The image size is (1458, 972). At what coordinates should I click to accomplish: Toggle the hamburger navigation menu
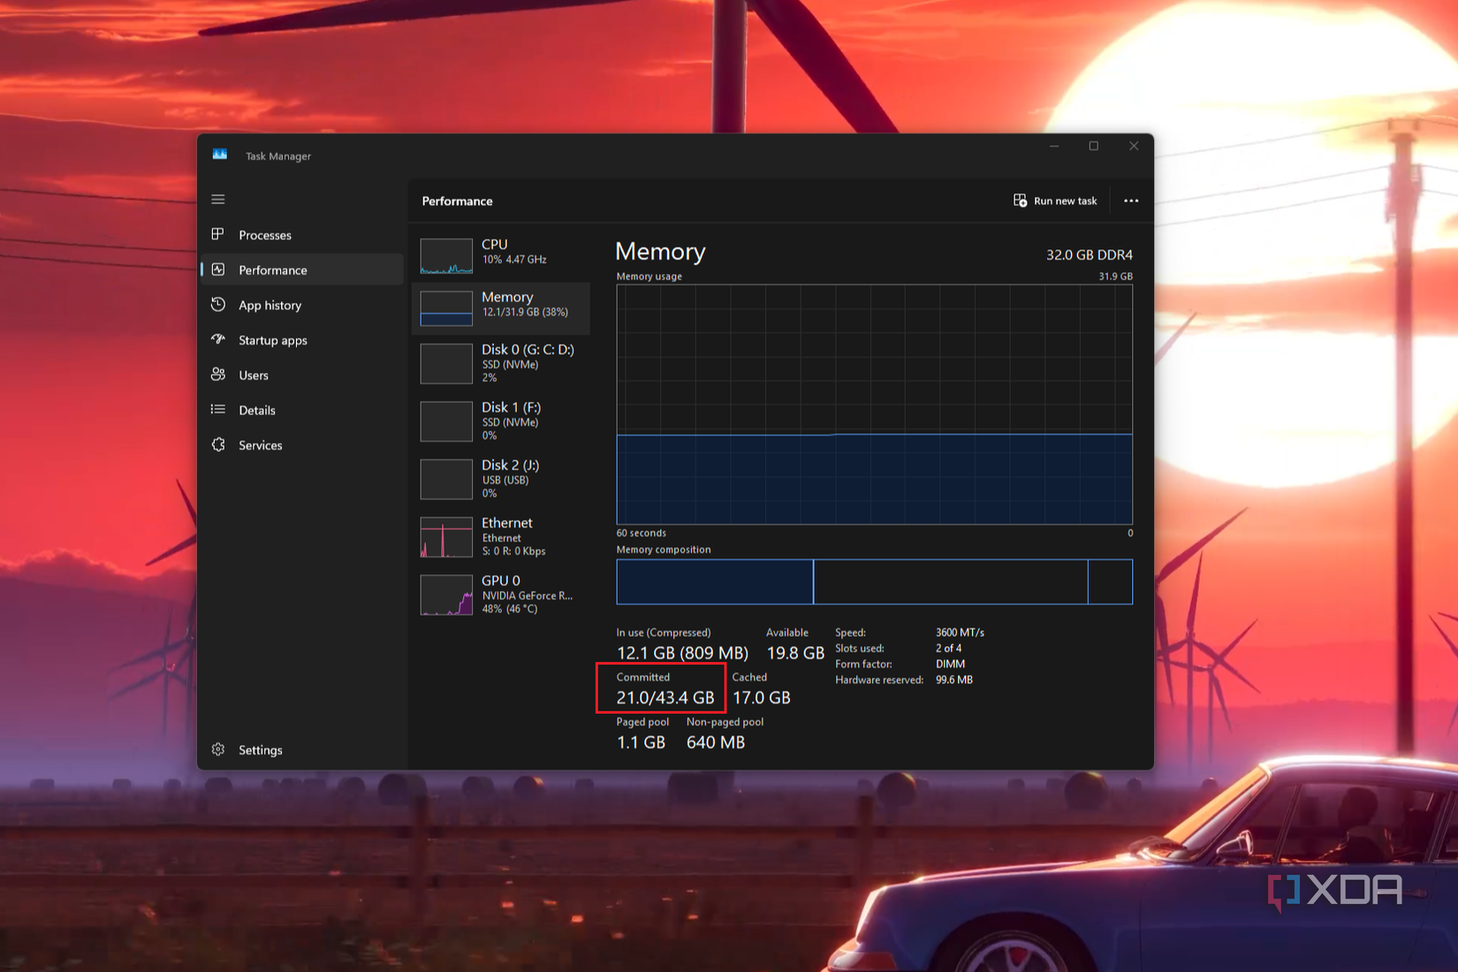pos(218,200)
